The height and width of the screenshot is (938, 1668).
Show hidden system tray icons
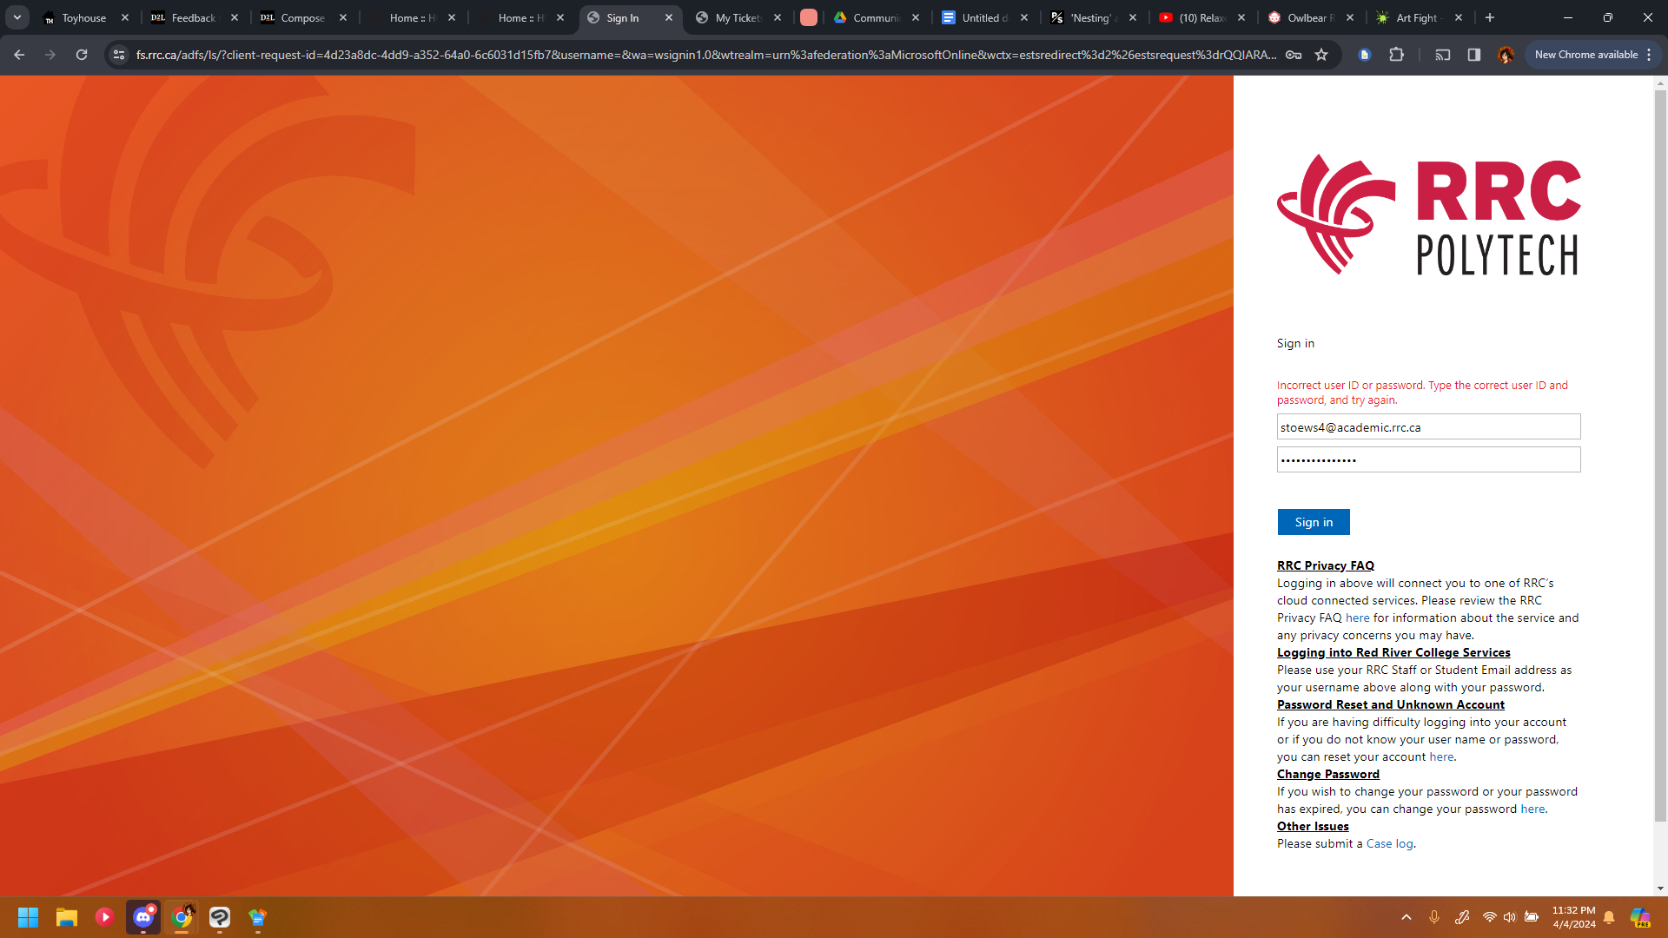pos(1407,917)
